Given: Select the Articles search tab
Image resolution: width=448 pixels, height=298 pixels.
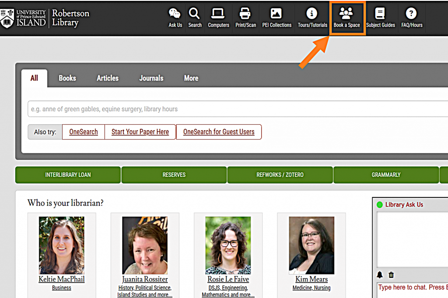Looking at the screenshot, I should click(108, 78).
